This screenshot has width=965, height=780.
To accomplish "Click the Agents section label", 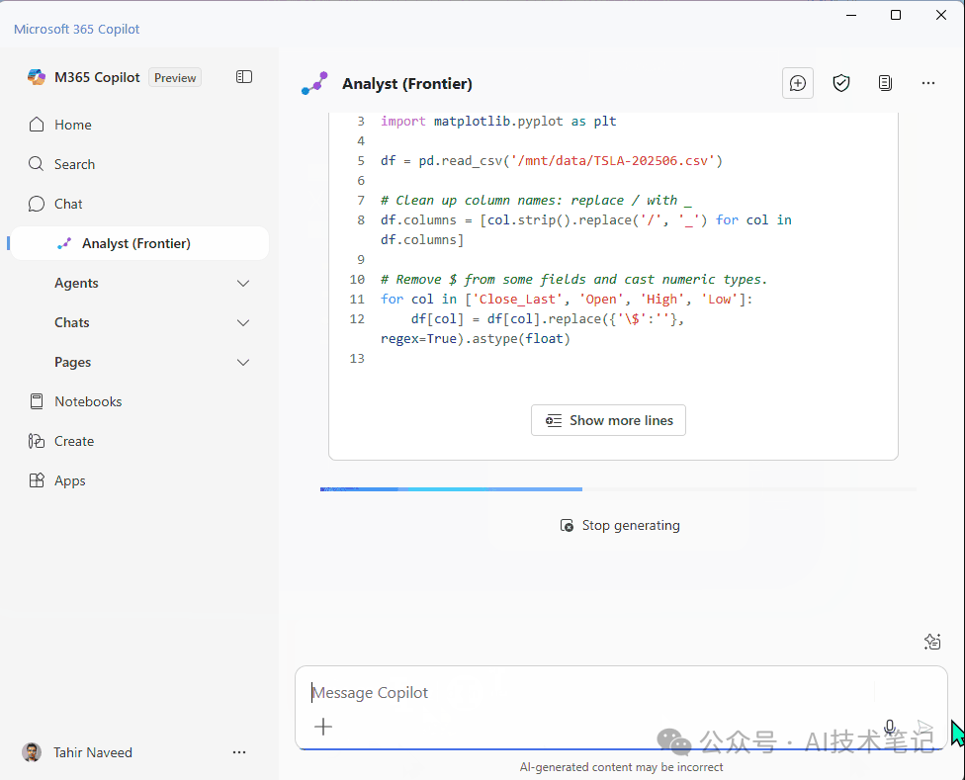I will pos(76,283).
